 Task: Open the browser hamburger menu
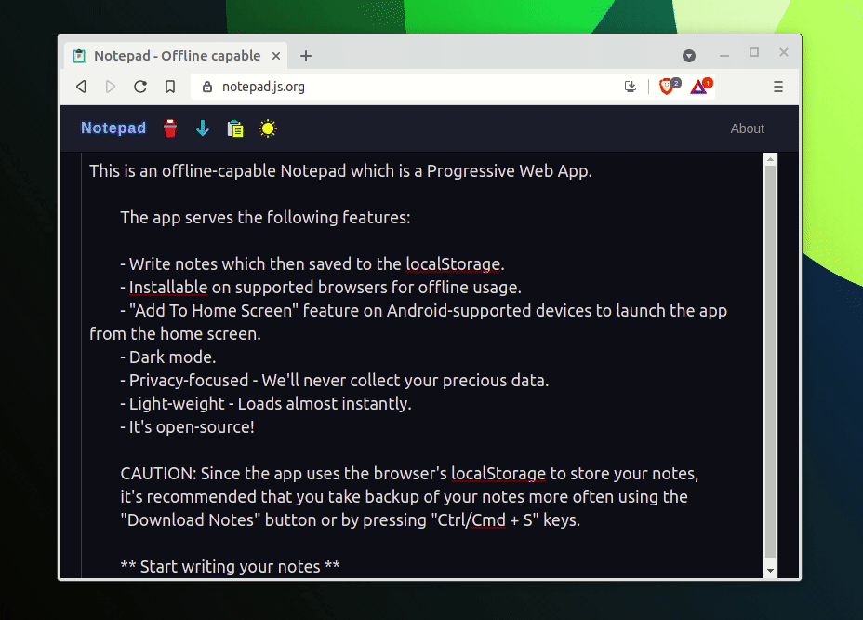point(778,87)
